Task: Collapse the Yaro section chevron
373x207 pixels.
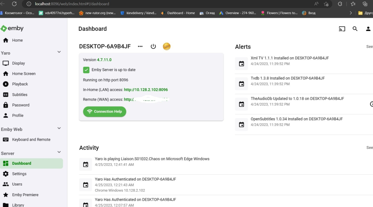Action: [59, 52]
